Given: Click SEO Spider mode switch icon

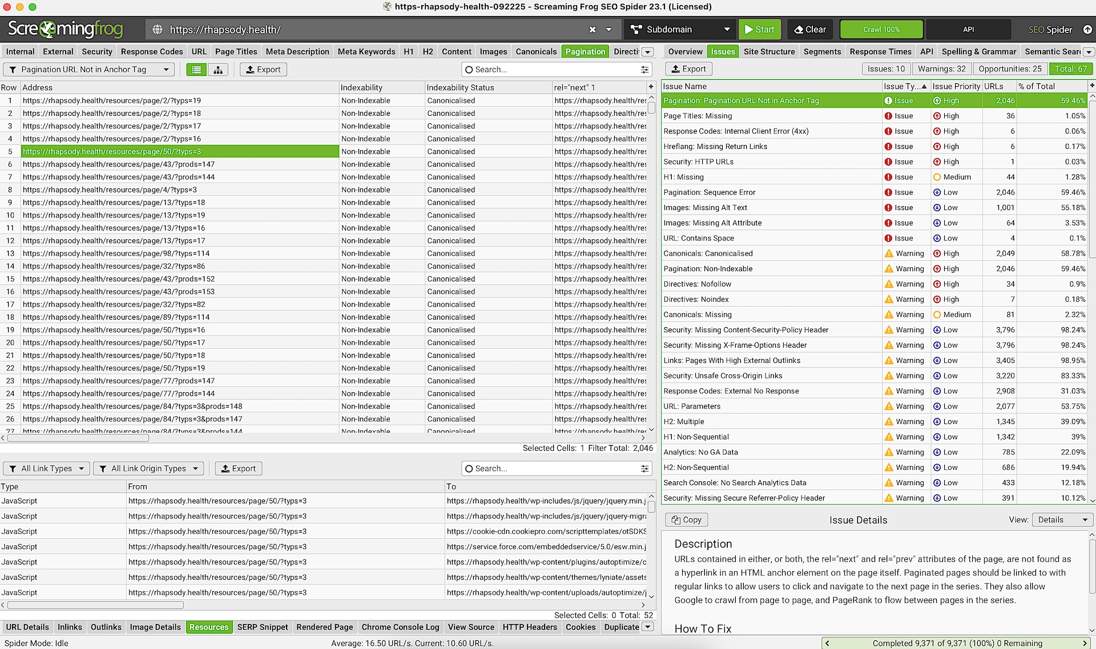Looking at the screenshot, I should pyautogui.click(x=1087, y=30).
